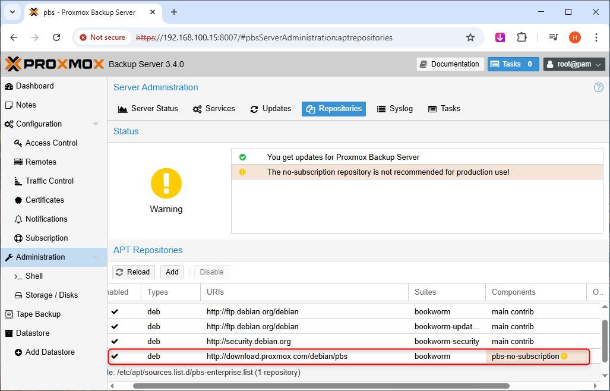Click the green check status icon
The image size is (610, 391).
(x=242, y=157)
